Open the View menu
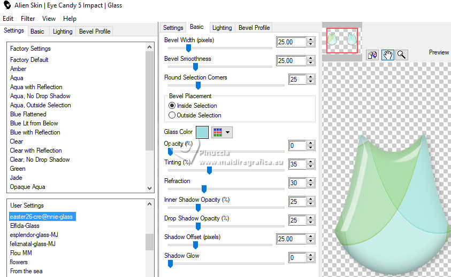This screenshot has width=451, height=277. (49, 19)
